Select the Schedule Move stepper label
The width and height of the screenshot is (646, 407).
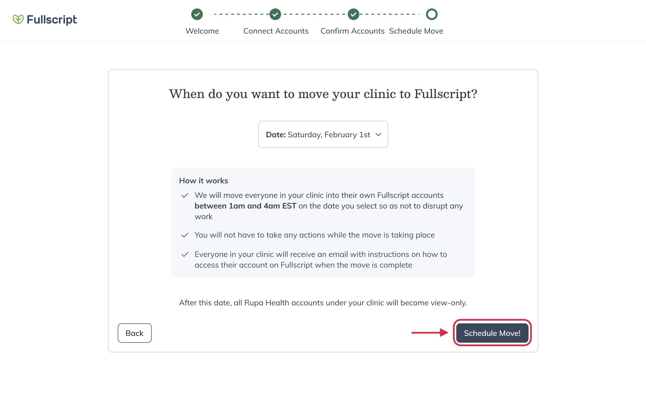point(416,31)
